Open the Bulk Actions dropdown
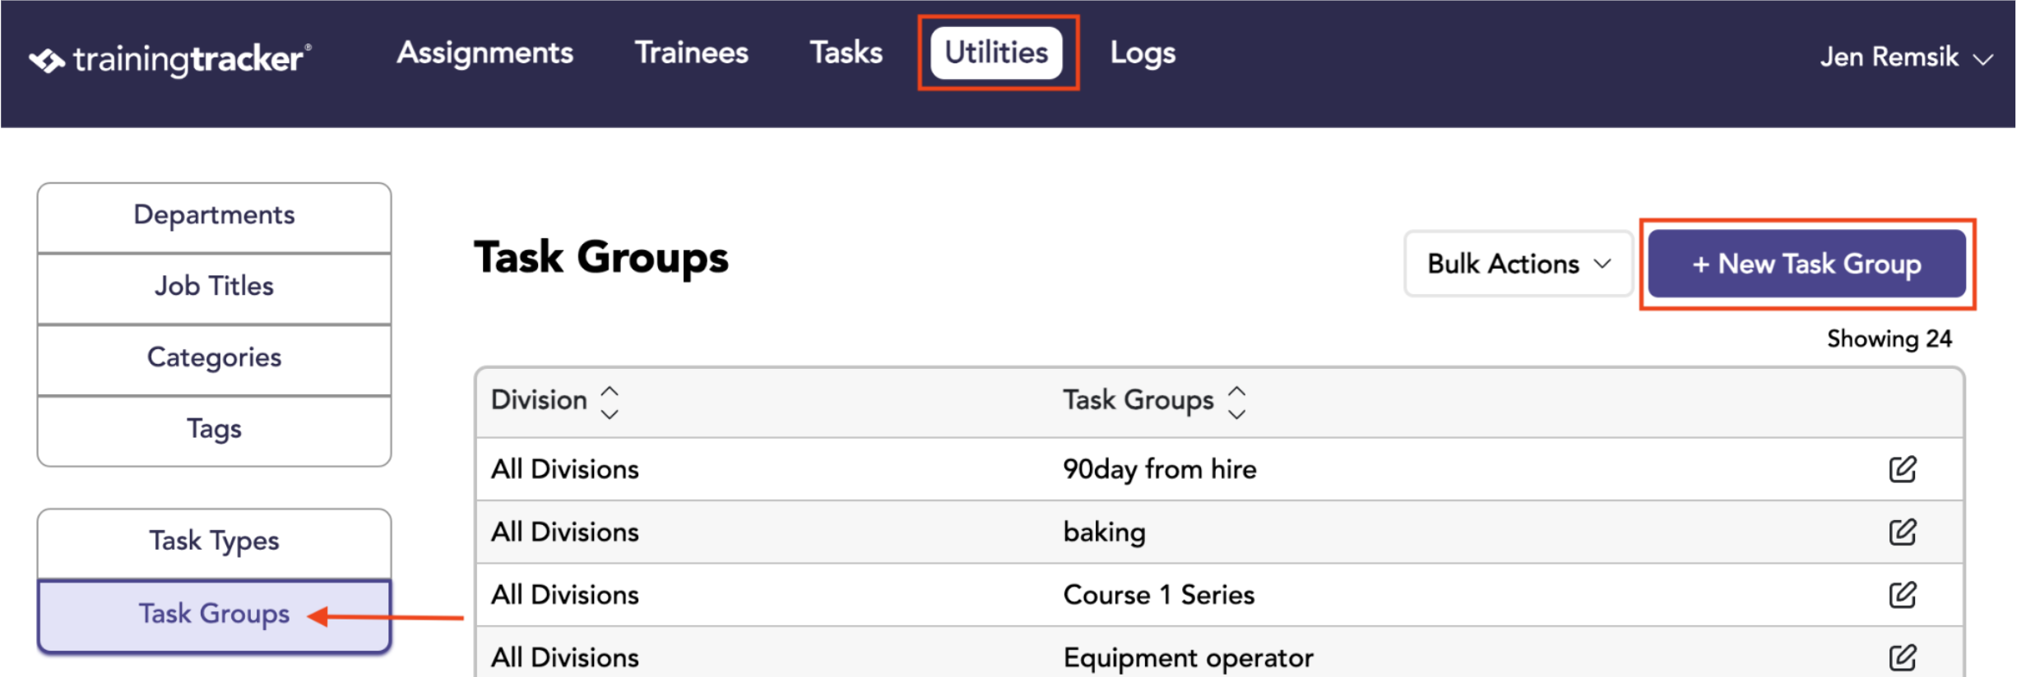The width and height of the screenshot is (2017, 677). point(1518,264)
